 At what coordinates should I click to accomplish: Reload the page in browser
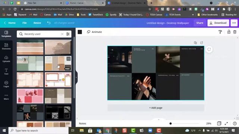[x=15, y=9]
